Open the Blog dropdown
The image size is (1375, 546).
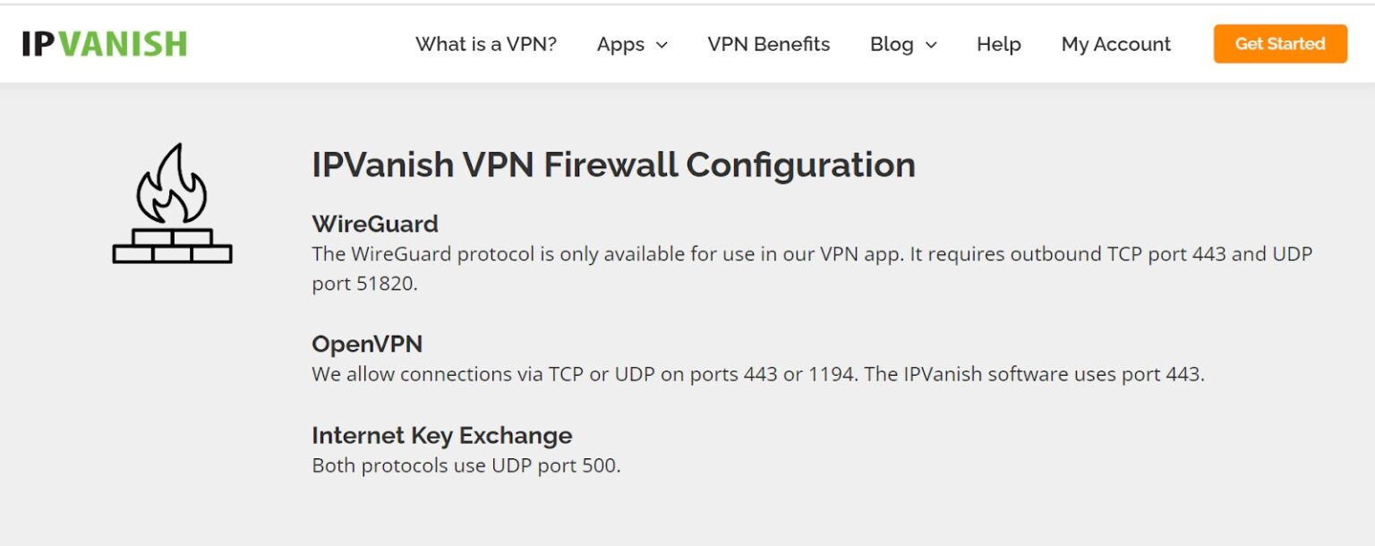tap(892, 44)
